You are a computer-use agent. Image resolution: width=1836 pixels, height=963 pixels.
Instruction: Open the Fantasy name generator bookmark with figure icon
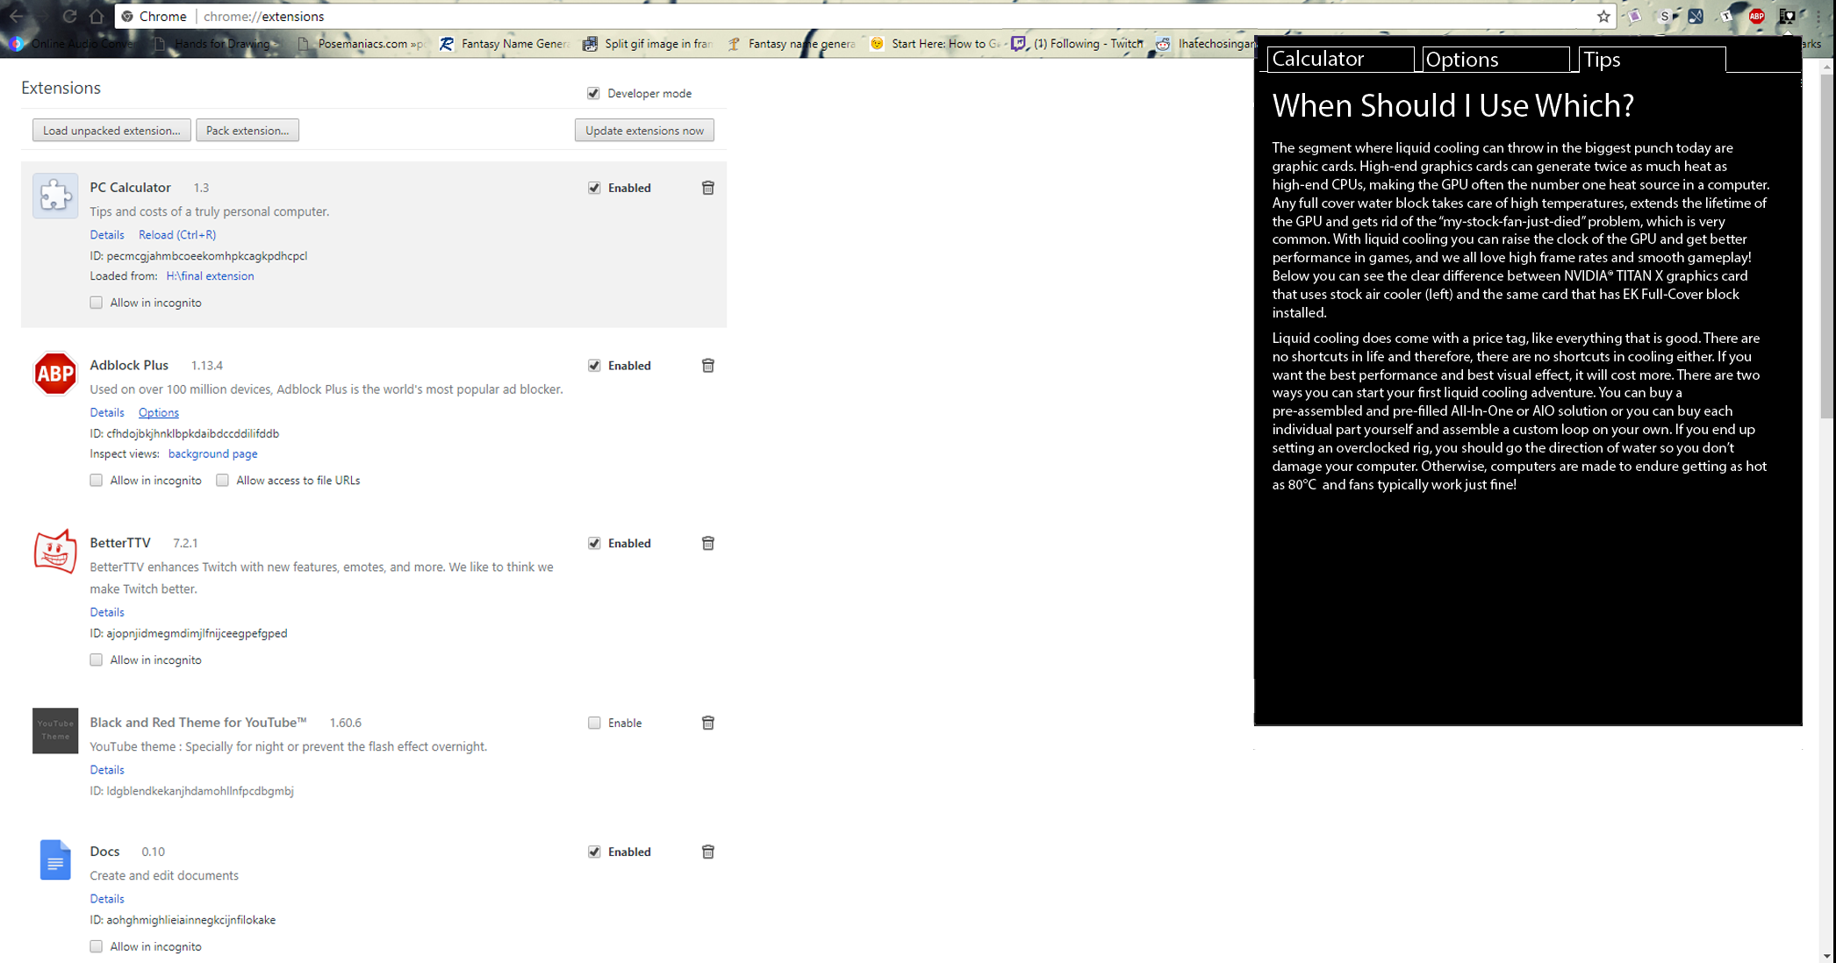pos(792,43)
